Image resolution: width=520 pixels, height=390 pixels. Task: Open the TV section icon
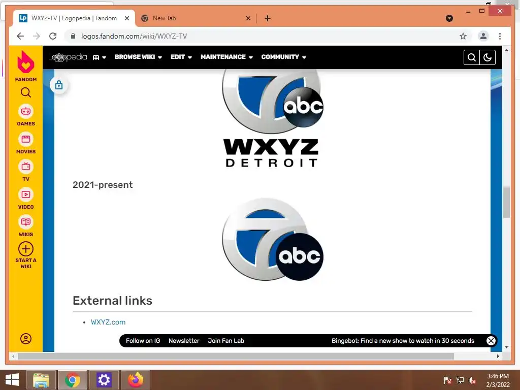pos(26,167)
